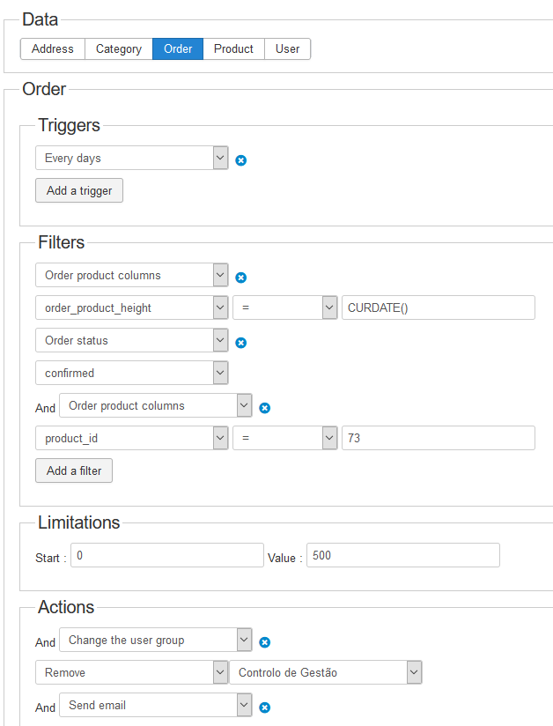Open the 'confirmed' order status dropdown
The height and width of the screenshot is (726, 553).
[x=132, y=373]
